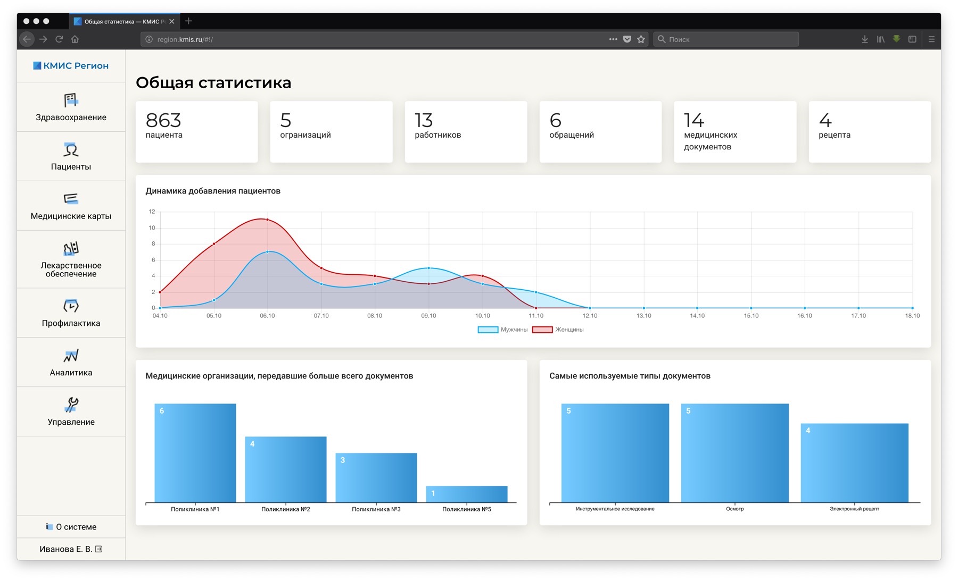The width and height of the screenshot is (958, 581).
Task: Click the 863 пациента statistic card
Action: point(197,132)
